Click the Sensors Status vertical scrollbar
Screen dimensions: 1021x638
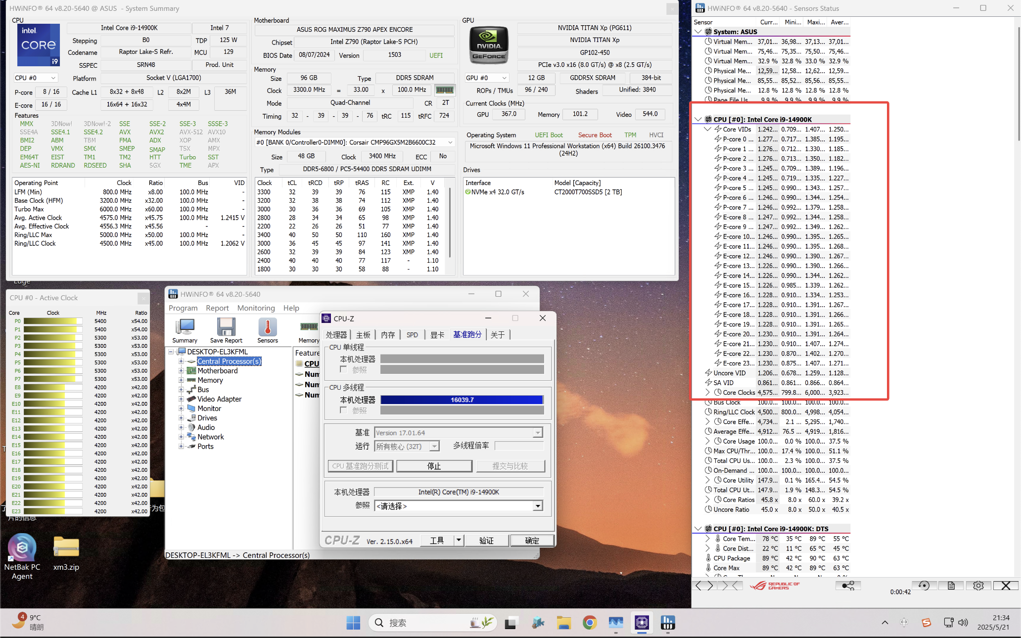[x=1018, y=84]
